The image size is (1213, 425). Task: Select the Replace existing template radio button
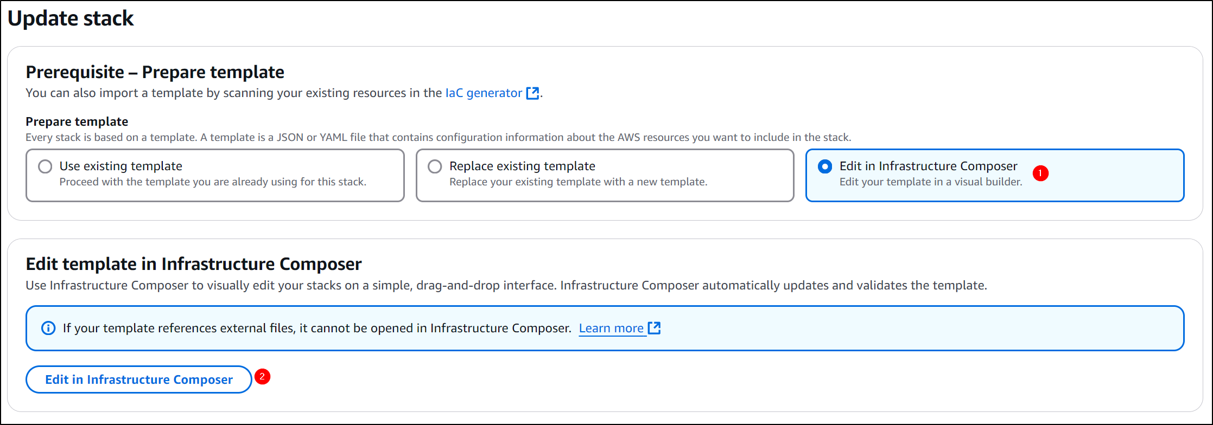(435, 166)
